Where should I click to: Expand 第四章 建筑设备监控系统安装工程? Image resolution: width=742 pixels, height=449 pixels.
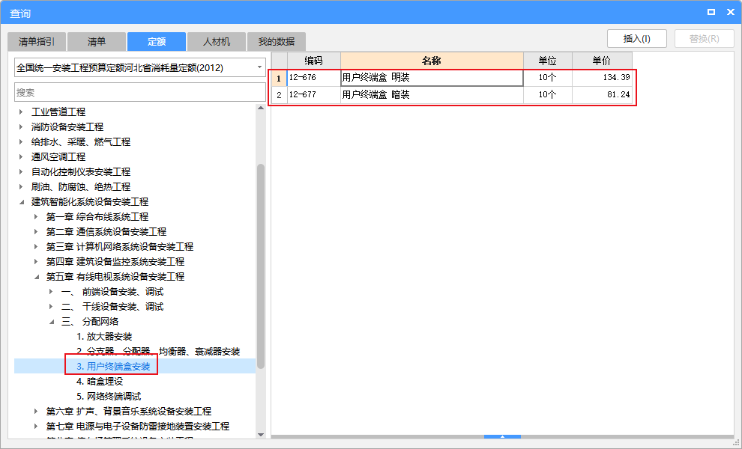coord(36,262)
